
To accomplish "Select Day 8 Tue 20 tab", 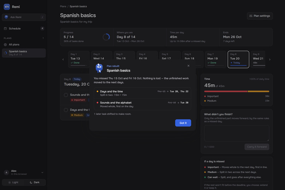I will 238,59.
